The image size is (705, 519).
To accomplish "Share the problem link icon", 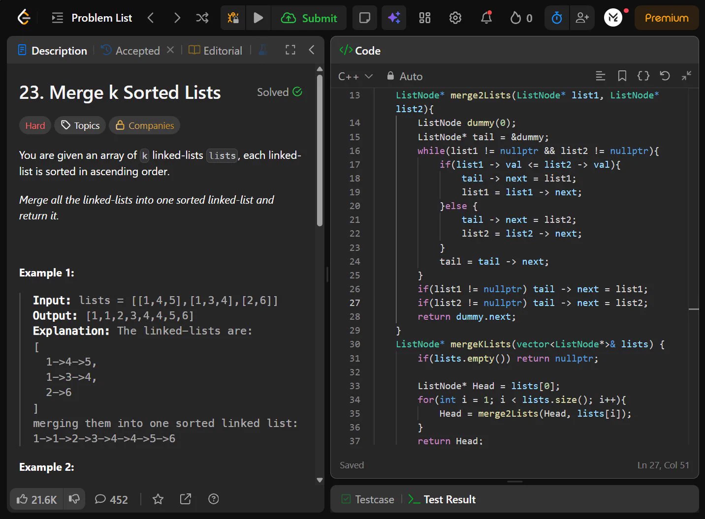I will coord(186,499).
